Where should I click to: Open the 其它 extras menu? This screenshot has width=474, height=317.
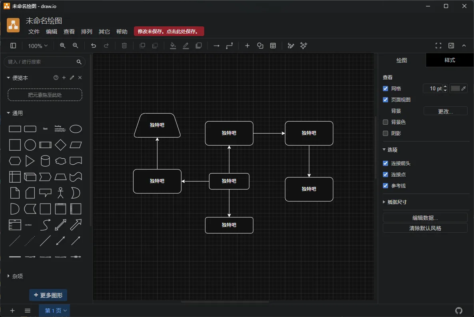pos(104,32)
